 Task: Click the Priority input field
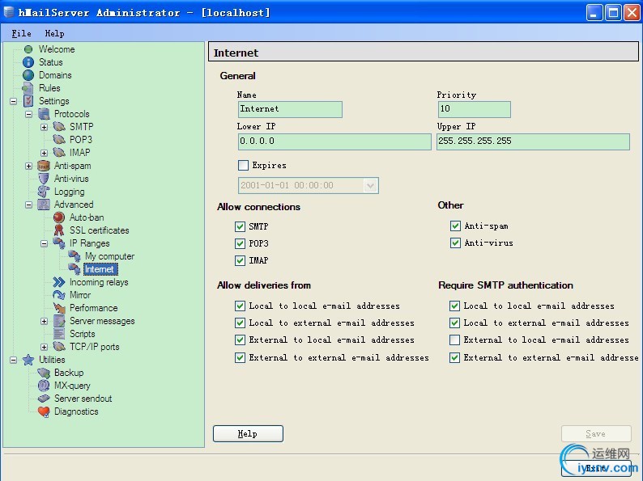474,109
